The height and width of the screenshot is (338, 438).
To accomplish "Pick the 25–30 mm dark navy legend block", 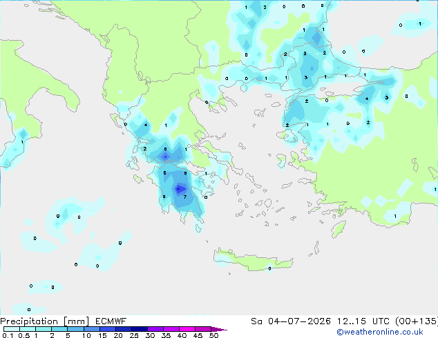I will (x=140, y=329).
